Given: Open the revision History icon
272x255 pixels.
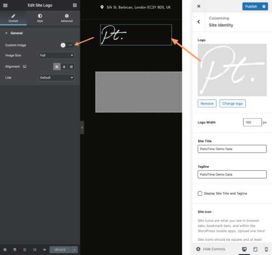Looking at the screenshot, I should coord(25,250).
